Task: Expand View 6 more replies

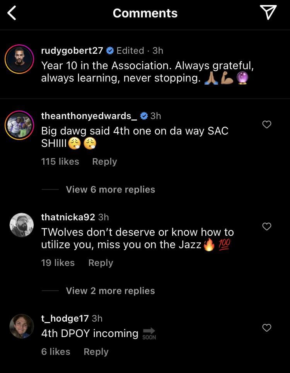Action: pyautogui.click(x=110, y=189)
